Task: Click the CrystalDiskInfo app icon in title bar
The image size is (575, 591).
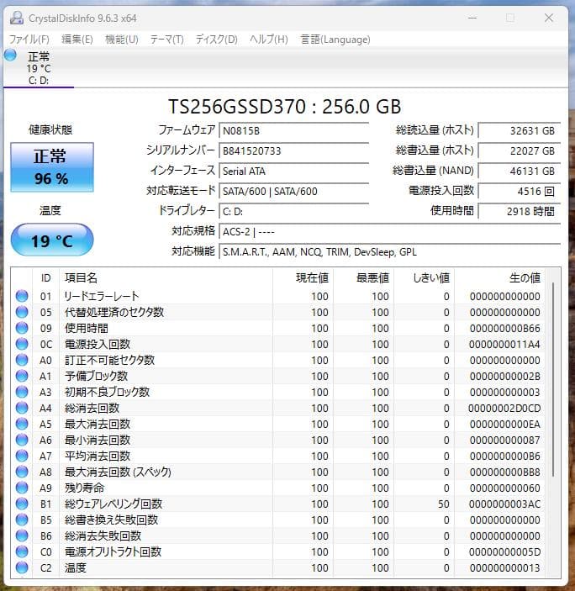Action: click(17, 18)
